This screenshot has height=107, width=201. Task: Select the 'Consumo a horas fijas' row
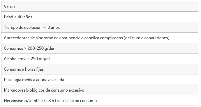(100, 69)
